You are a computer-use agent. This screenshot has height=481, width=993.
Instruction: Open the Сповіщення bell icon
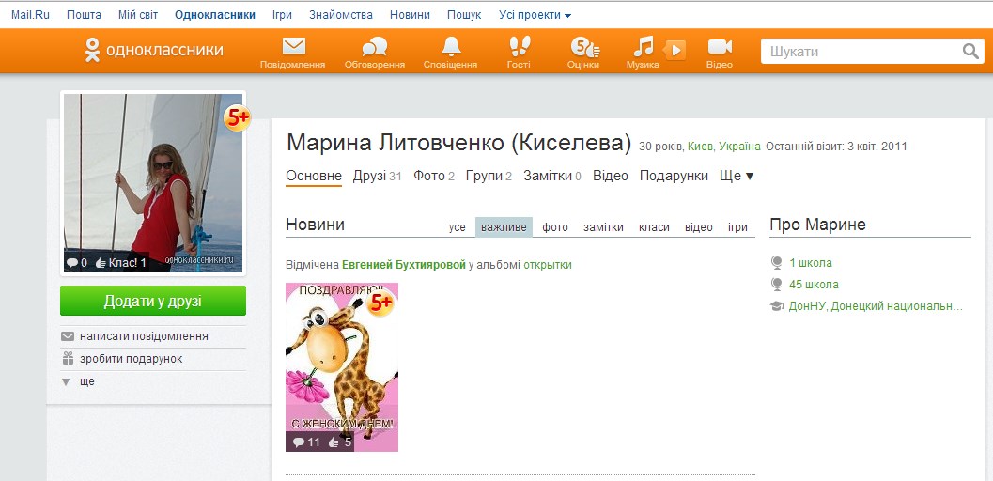click(x=451, y=46)
